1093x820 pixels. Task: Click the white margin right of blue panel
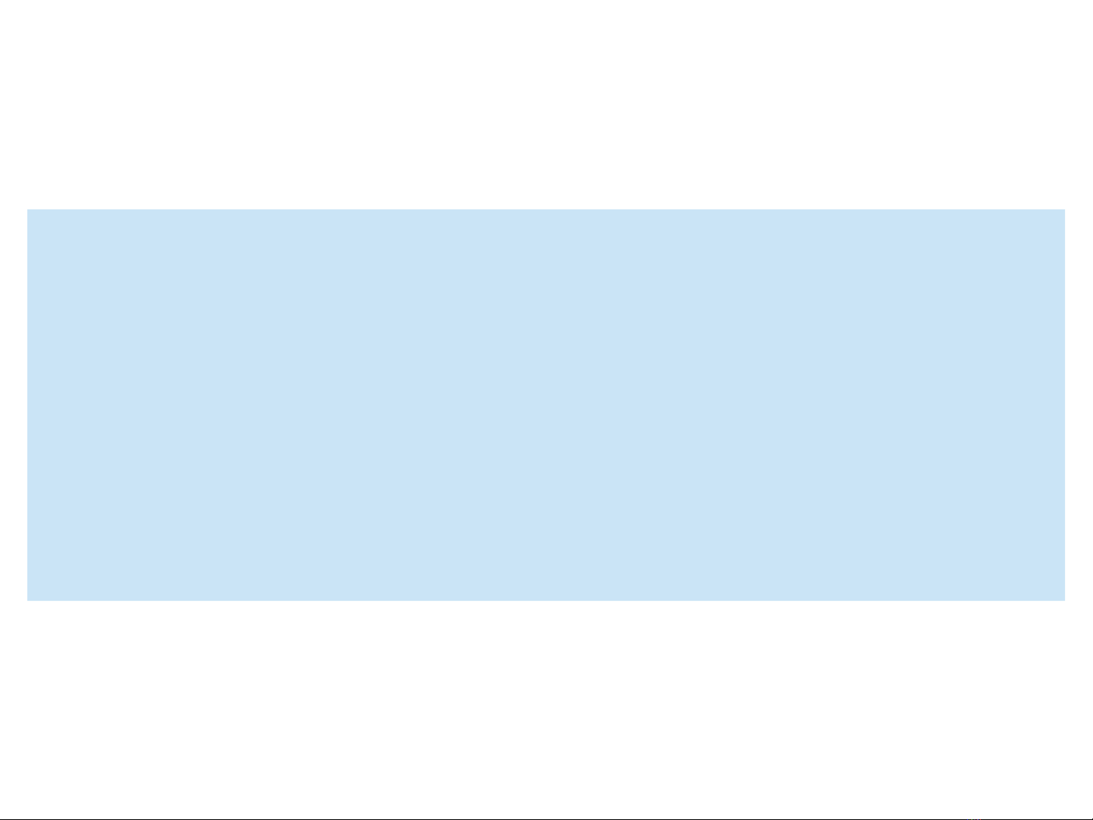(x=1079, y=405)
